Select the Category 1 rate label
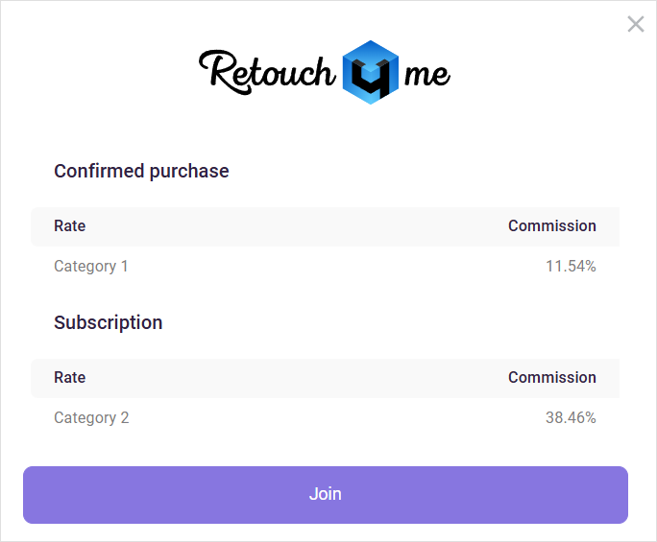The height and width of the screenshot is (542, 657). (x=91, y=267)
